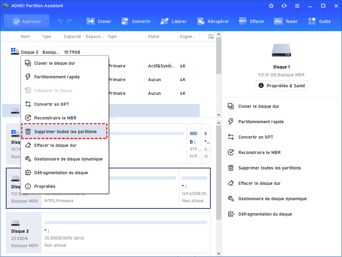342x257 pixels.
Task: Click the defragmentation dots icon in right panel
Action: 231,214
